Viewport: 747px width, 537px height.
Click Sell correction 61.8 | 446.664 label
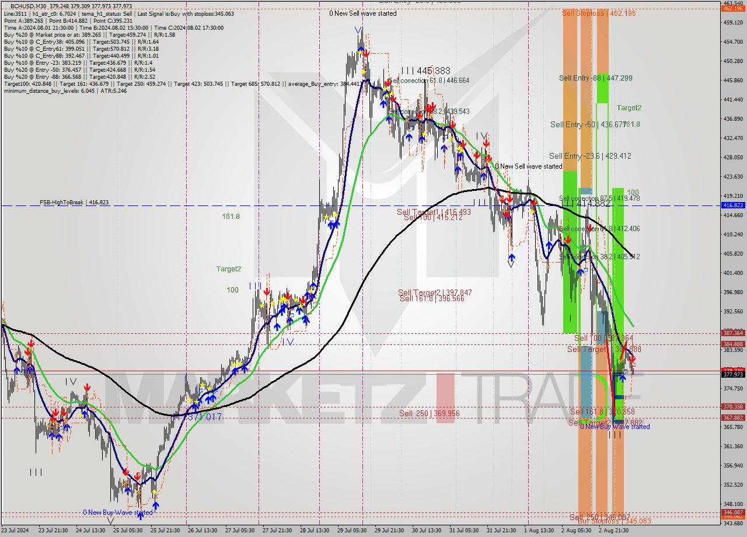point(428,81)
